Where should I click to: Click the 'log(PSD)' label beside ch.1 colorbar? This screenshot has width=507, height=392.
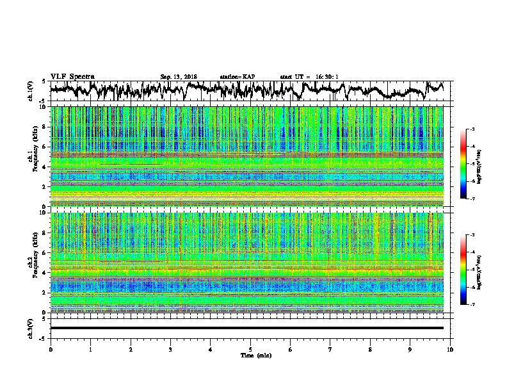[480, 167]
